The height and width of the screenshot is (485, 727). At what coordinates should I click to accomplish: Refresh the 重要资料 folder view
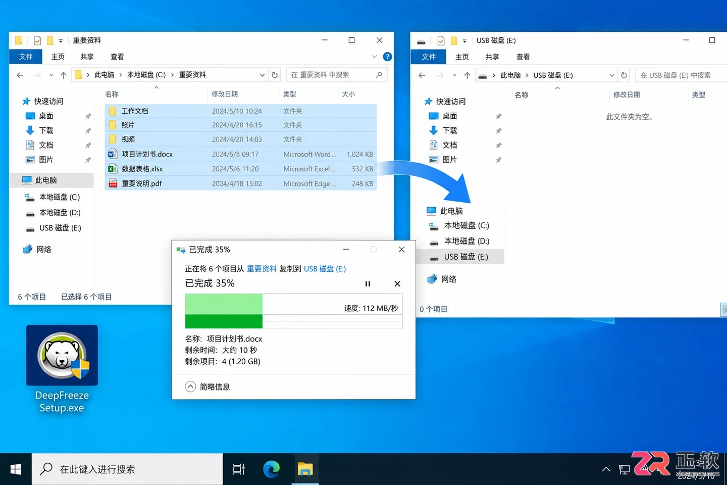[x=275, y=75]
